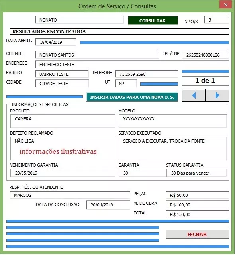The height and width of the screenshot is (255, 235).
Task: Click the VENCIMENTO GARANTIA date field
Action: click(63, 173)
